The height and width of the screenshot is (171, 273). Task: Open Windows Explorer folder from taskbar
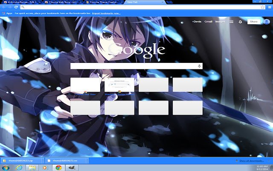pos(32,168)
